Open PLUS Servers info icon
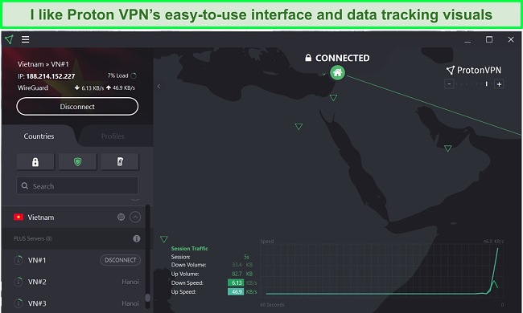The height and width of the screenshot is (313, 523). (x=137, y=238)
